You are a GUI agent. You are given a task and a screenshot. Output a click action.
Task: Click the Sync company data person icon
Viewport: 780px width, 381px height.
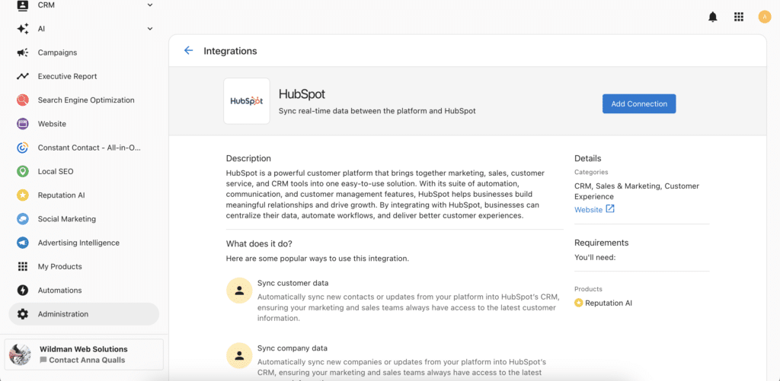[239, 356]
